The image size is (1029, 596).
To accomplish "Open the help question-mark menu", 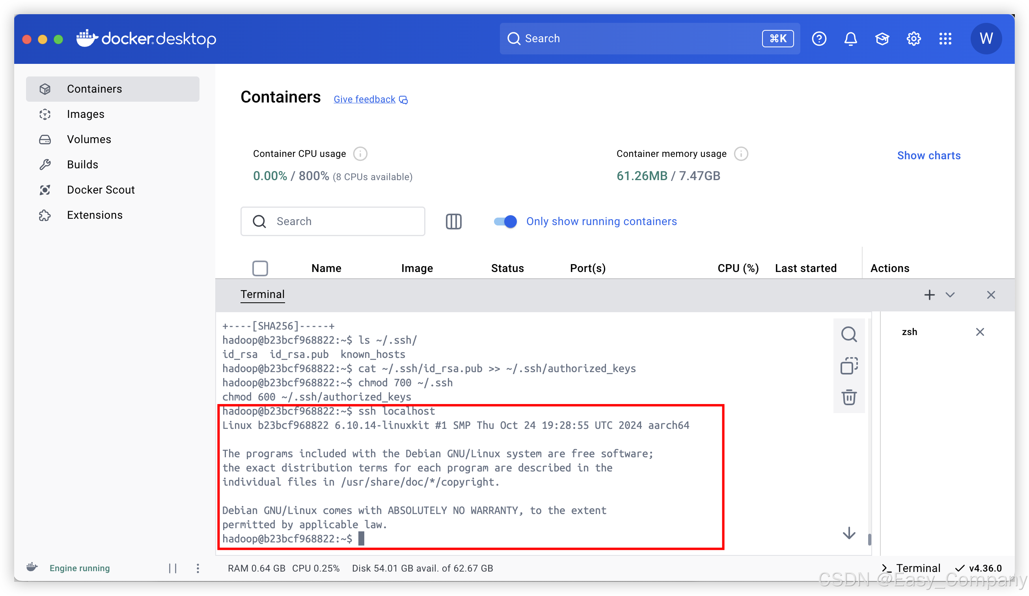I will click(x=819, y=39).
